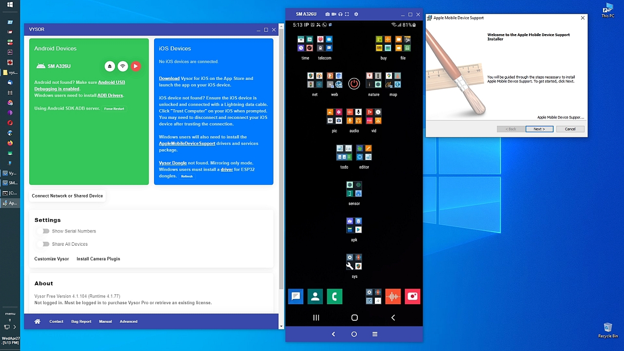Open the 'map' app folder on the phone

pyautogui.click(x=393, y=84)
